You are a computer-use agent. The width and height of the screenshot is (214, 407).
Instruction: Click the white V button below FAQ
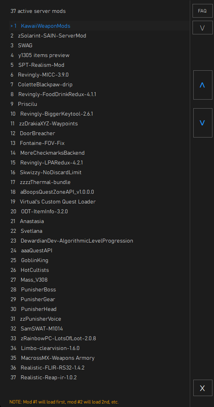[203, 28]
